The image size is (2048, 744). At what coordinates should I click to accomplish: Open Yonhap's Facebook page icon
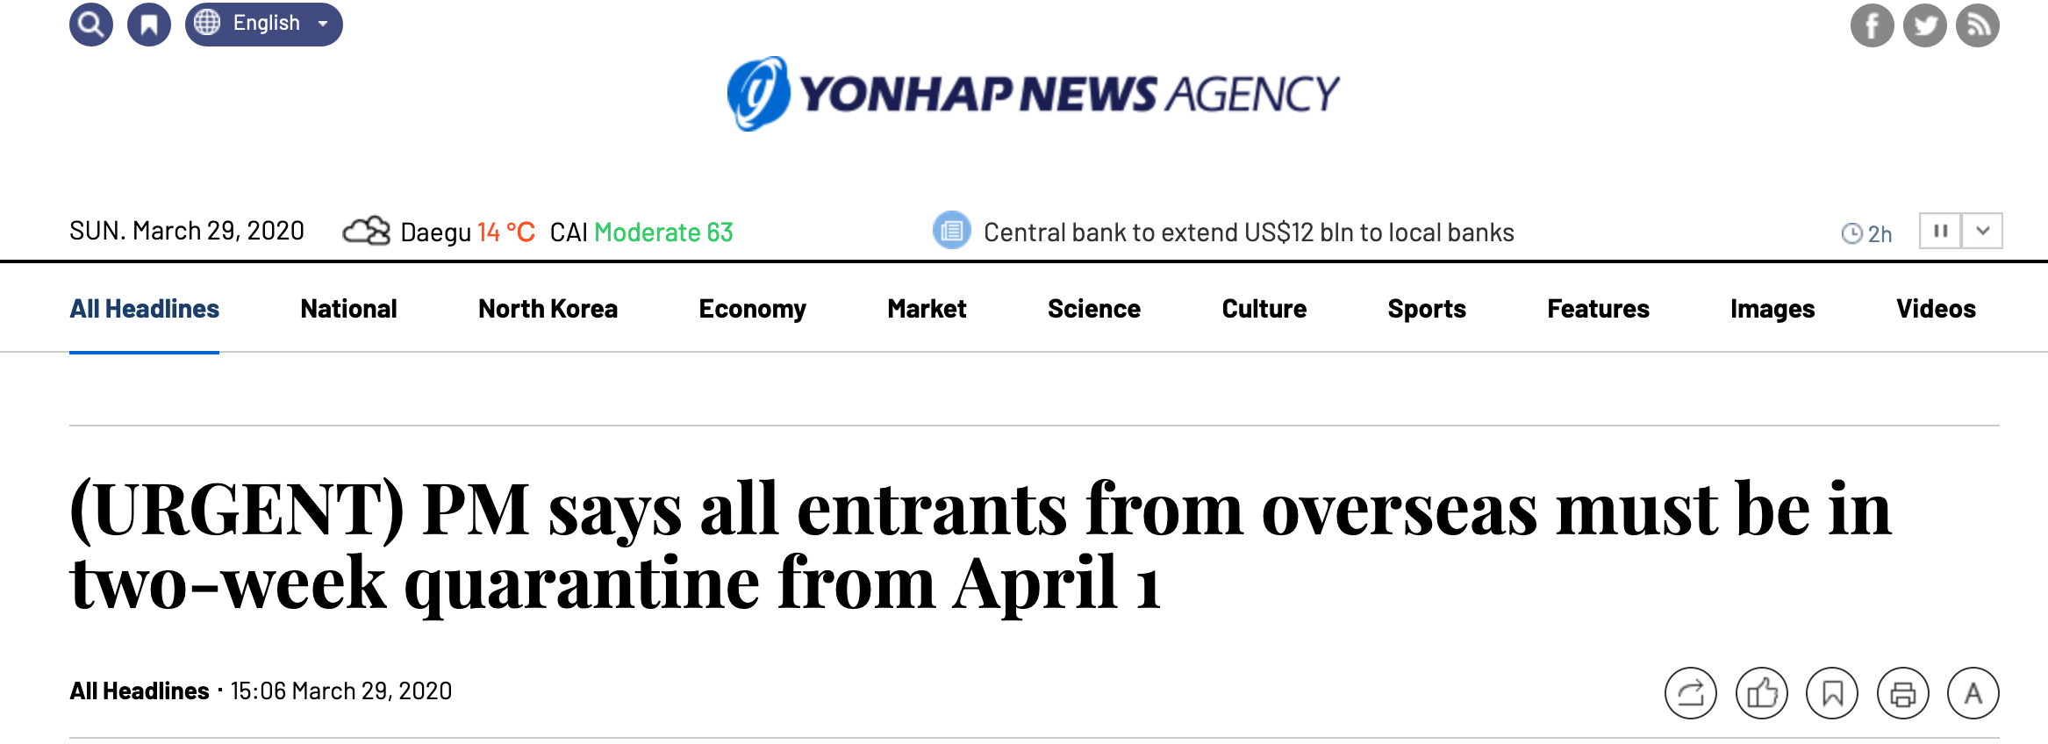(1872, 25)
